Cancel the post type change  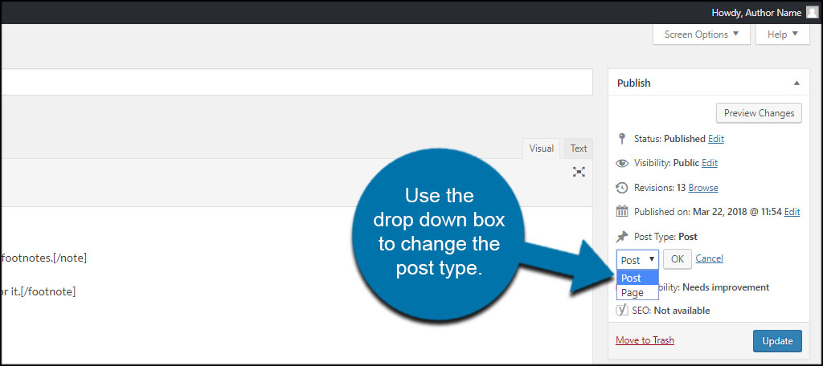click(x=709, y=258)
